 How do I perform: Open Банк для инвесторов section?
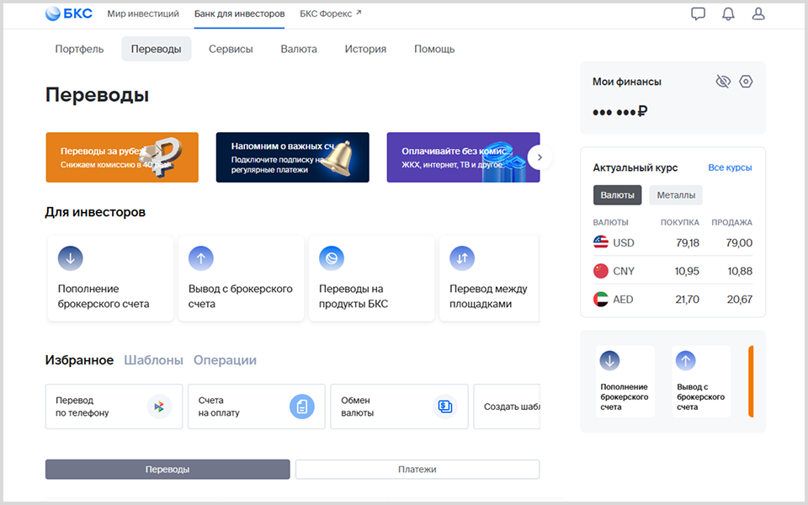pos(240,14)
